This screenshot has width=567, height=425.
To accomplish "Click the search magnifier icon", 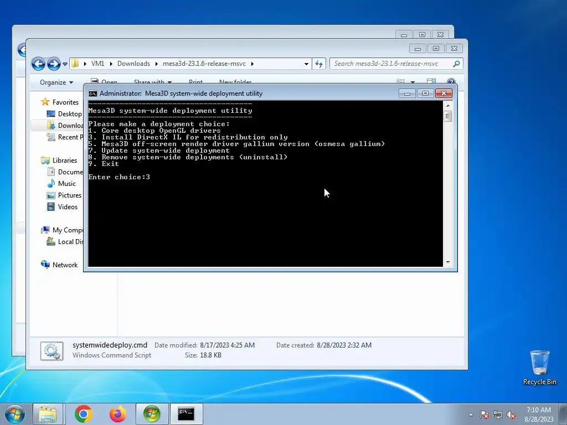I will [457, 64].
